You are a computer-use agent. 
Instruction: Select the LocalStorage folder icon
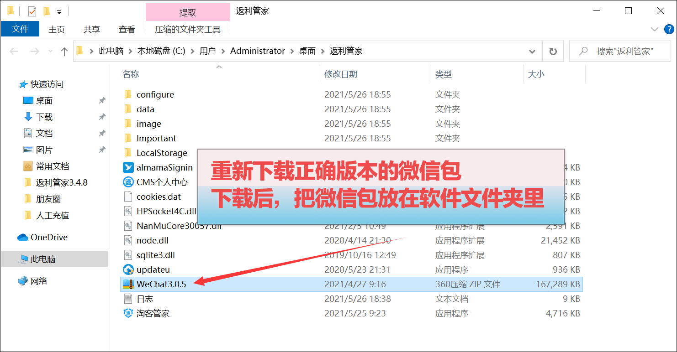point(128,153)
